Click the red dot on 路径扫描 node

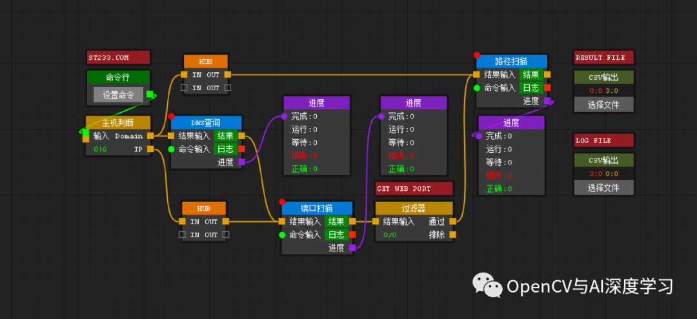(x=477, y=55)
